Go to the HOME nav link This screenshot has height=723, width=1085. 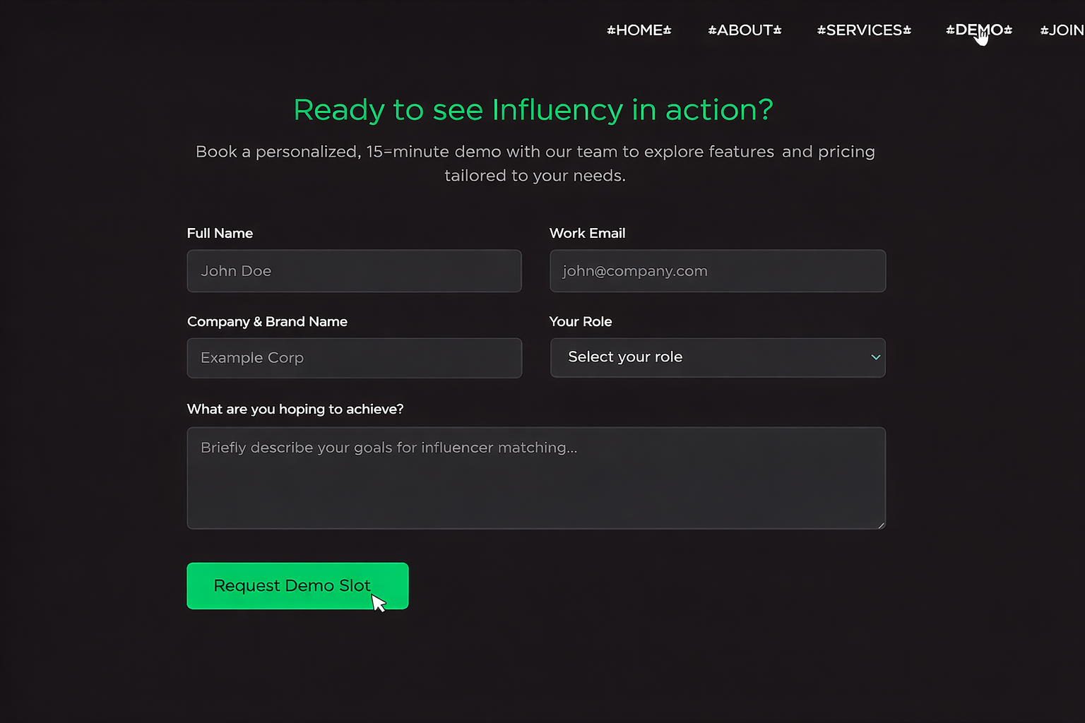click(639, 30)
